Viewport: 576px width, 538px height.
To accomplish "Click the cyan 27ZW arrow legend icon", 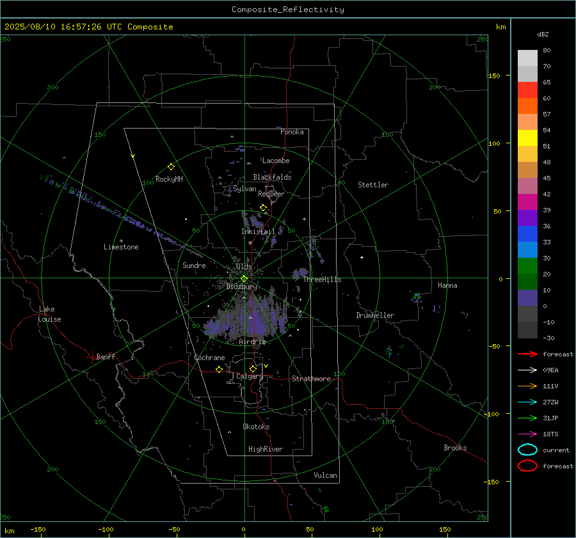I will [x=527, y=402].
